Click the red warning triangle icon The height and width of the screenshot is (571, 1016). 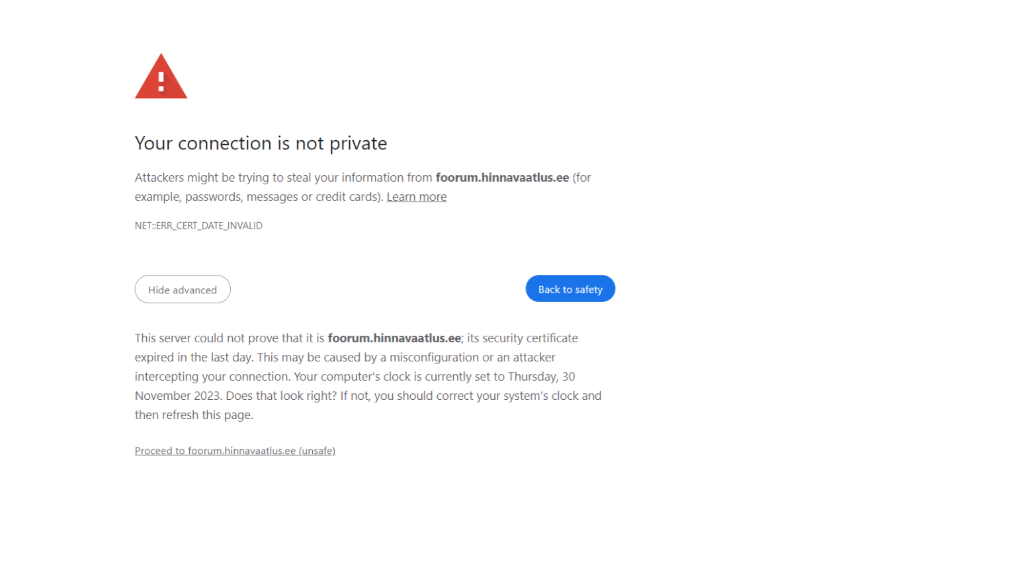pyautogui.click(x=161, y=76)
